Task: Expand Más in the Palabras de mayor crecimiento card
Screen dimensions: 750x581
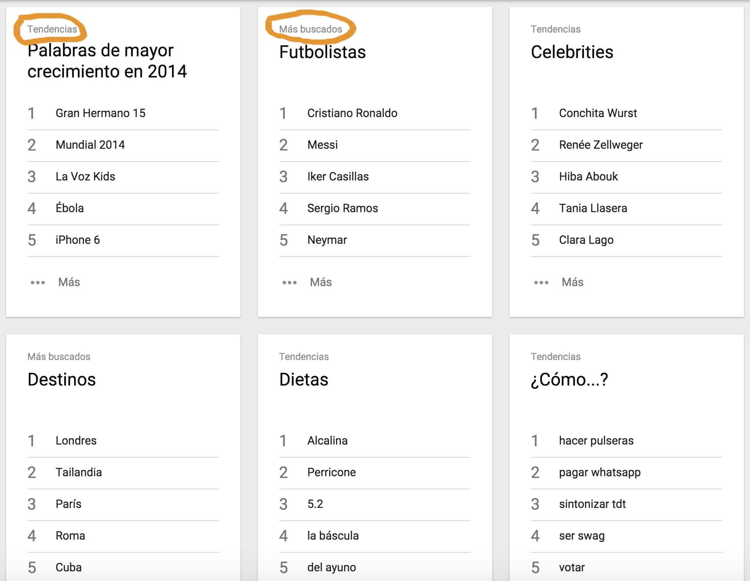Action: pyautogui.click(x=69, y=282)
